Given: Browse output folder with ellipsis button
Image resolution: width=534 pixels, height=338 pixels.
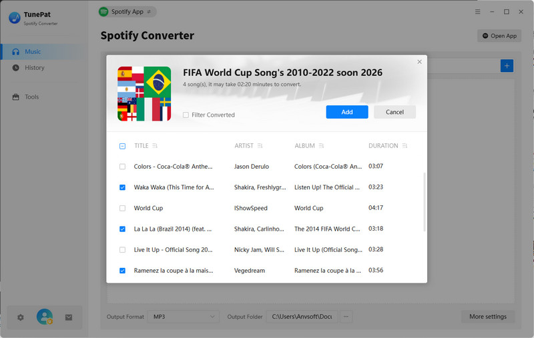Looking at the screenshot, I should click(x=346, y=317).
